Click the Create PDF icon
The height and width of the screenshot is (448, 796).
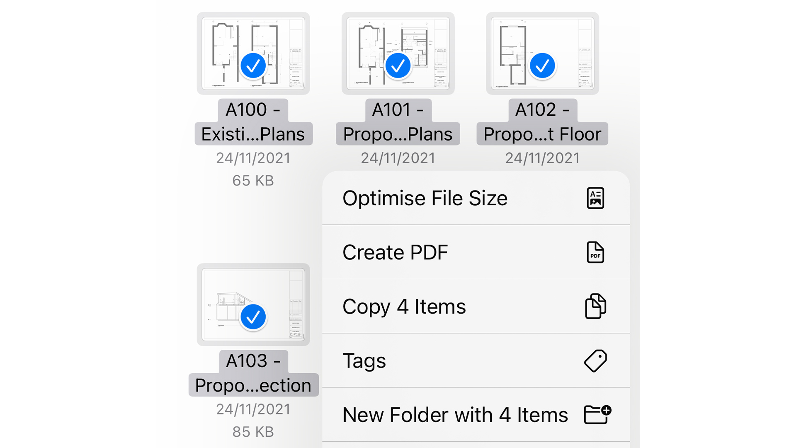595,252
